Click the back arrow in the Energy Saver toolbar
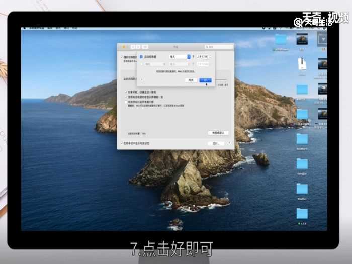352x264 pixels. [133, 47]
